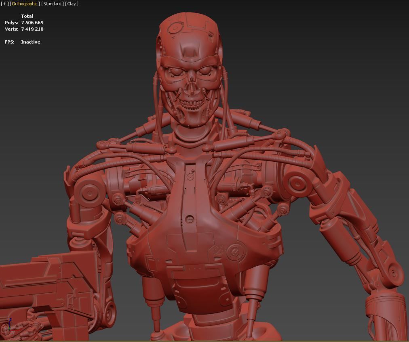The width and height of the screenshot is (409, 342).
Task: Click the FPS: label in statistics
Action: 10,42
